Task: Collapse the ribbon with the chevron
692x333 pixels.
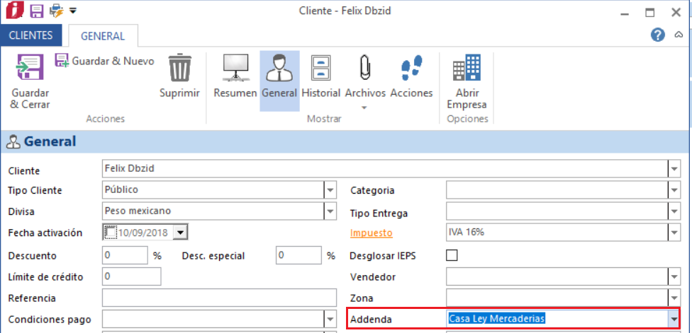Action: pos(679,35)
